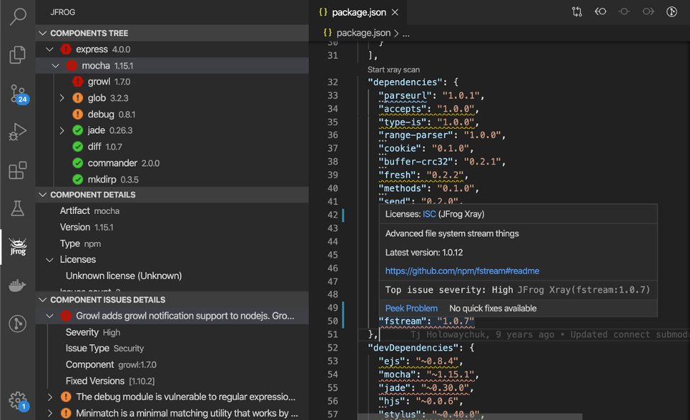The width and height of the screenshot is (690, 420).
Task: Collapse the Licenses node
Action: pyautogui.click(x=50, y=260)
